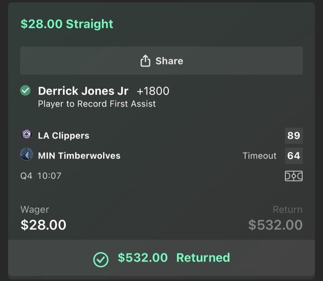Viewport: 323px width, 281px height.
Task: Select the Player to Record First Assist market
Action: click(x=97, y=104)
